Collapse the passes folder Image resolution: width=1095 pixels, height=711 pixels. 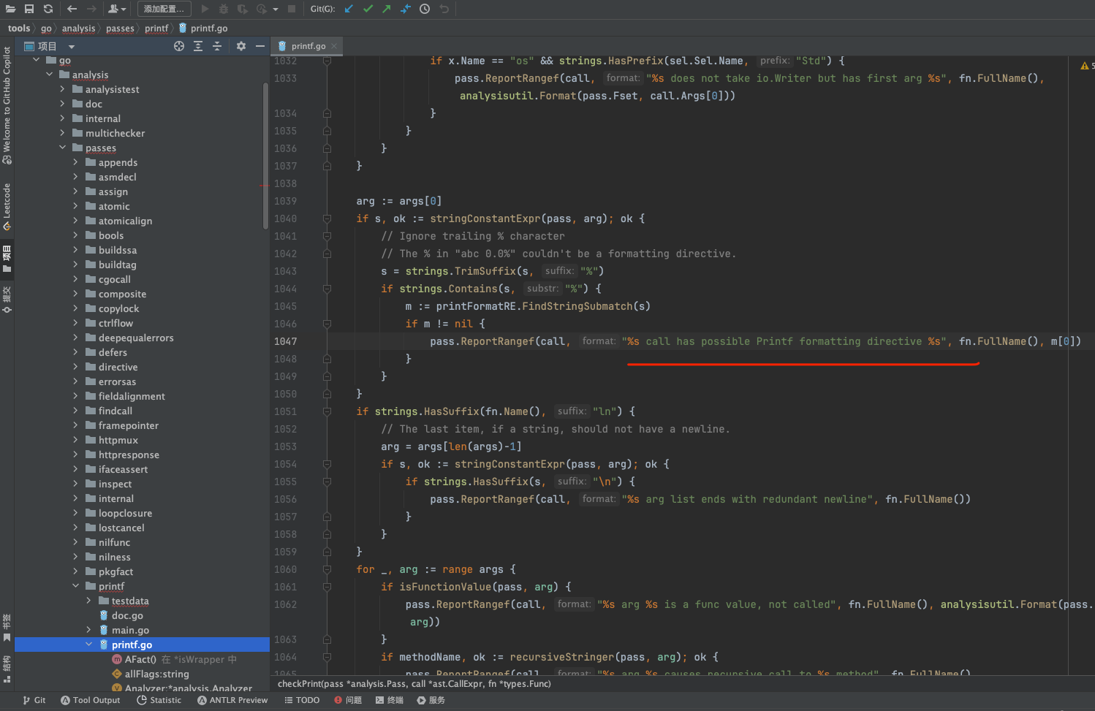62,148
